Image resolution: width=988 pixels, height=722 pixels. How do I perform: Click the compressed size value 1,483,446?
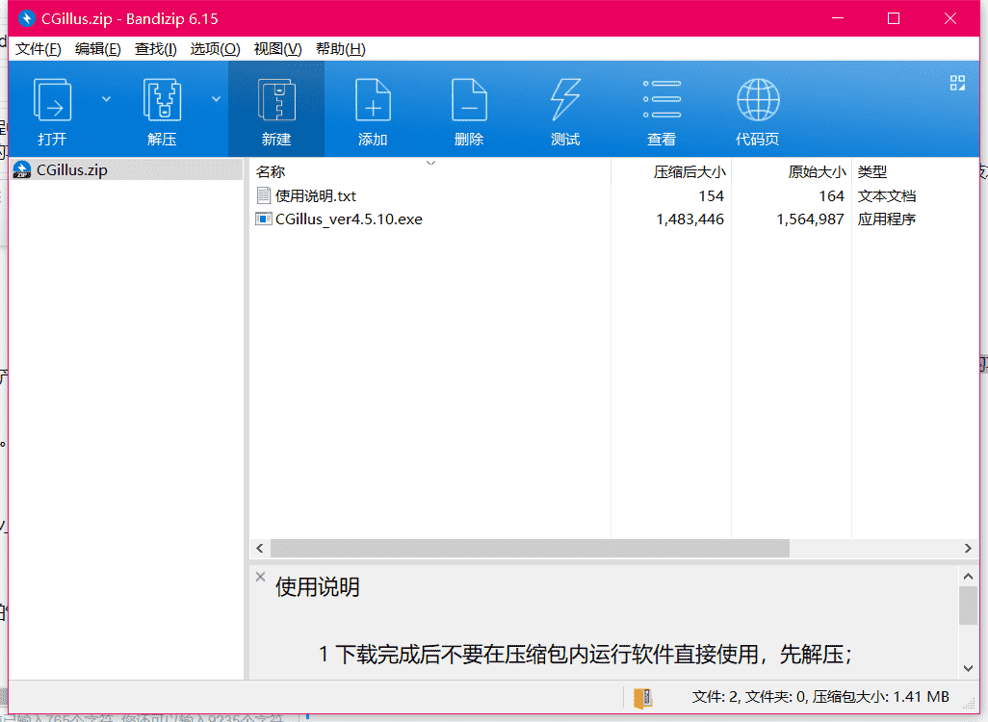689,219
